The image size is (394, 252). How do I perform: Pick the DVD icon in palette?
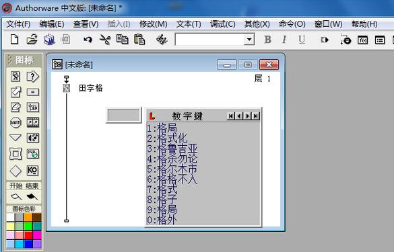point(33,154)
